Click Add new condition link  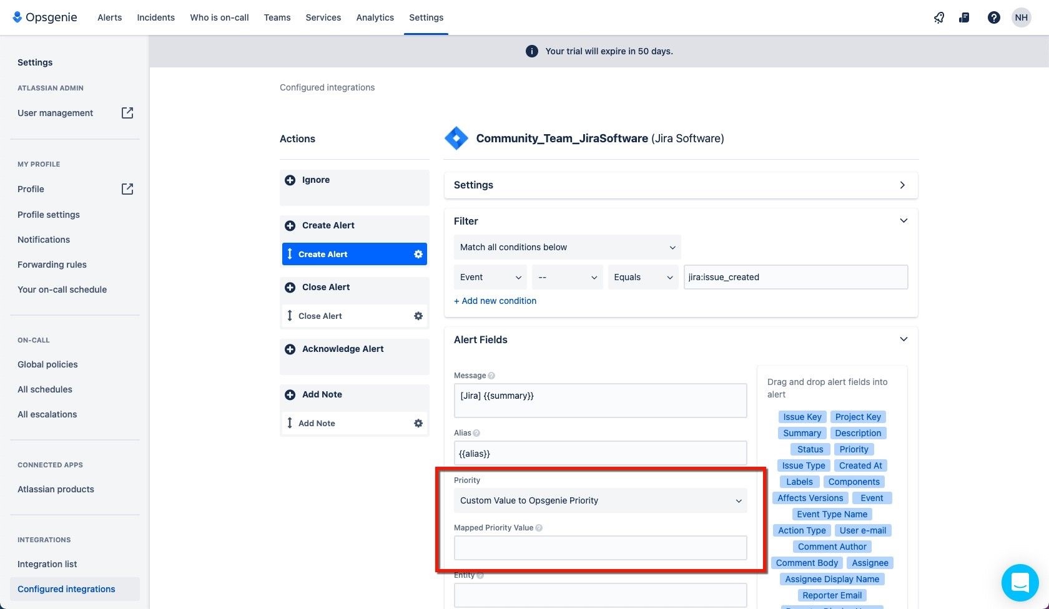[495, 301]
